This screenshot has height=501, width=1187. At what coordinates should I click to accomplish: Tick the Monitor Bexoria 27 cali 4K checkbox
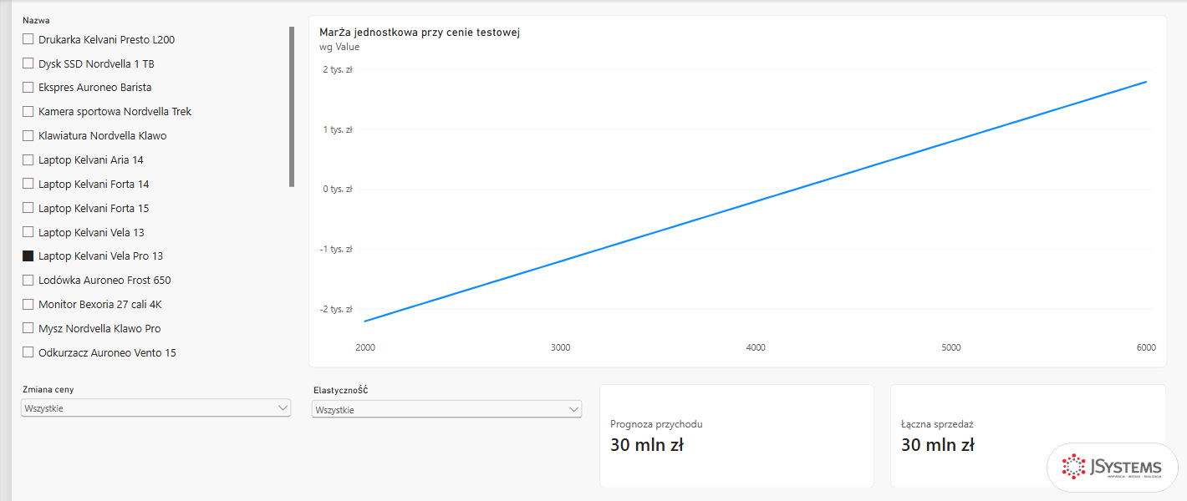(x=28, y=304)
